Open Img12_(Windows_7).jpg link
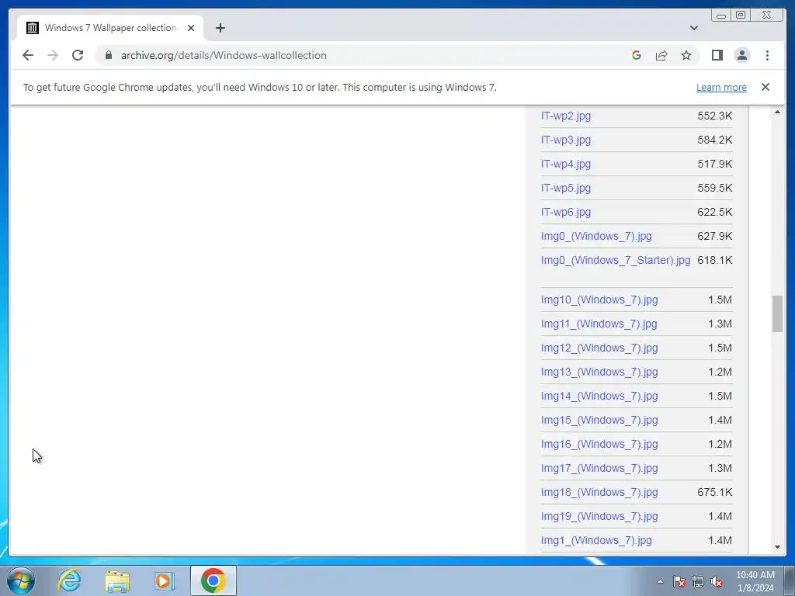 coord(599,348)
